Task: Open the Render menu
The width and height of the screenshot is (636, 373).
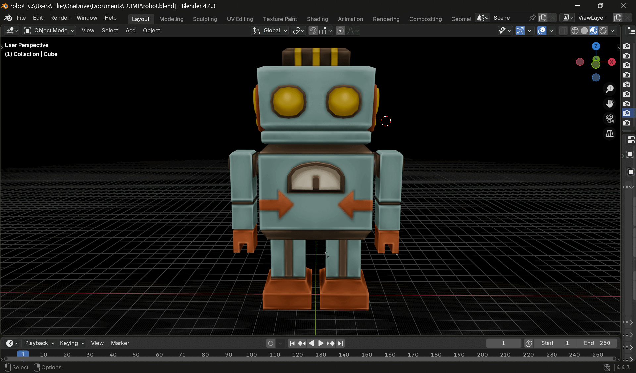Action: [x=60, y=18]
